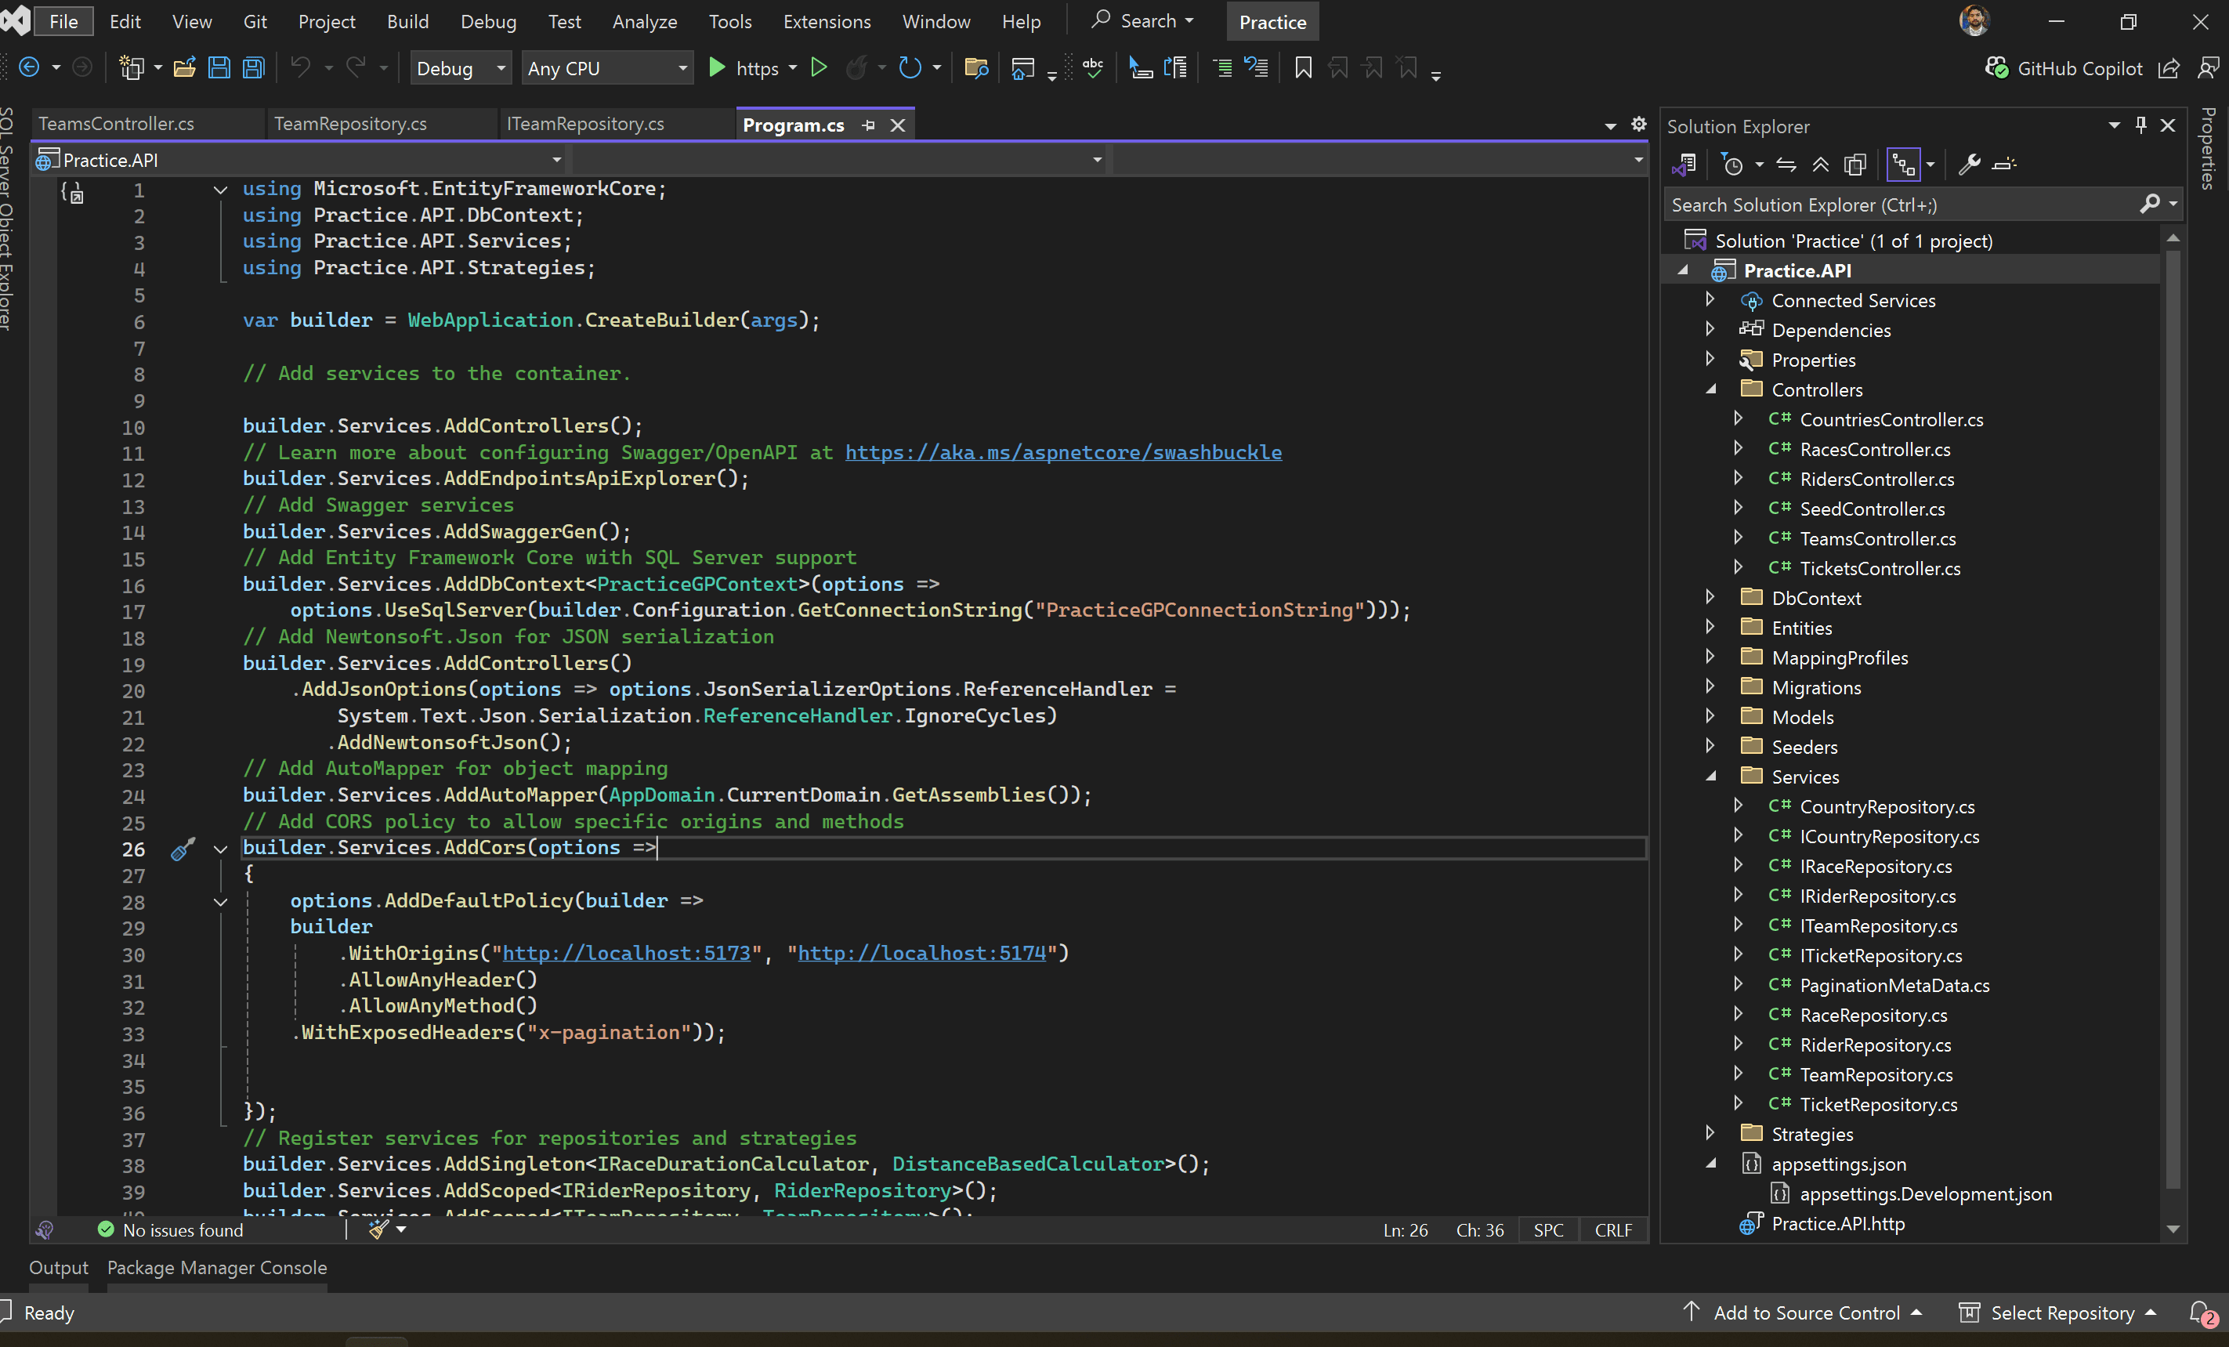The width and height of the screenshot is (2229, 1347).
Task: Click the code cleanup broom icon in status bar
Action: coord(379,1229)
